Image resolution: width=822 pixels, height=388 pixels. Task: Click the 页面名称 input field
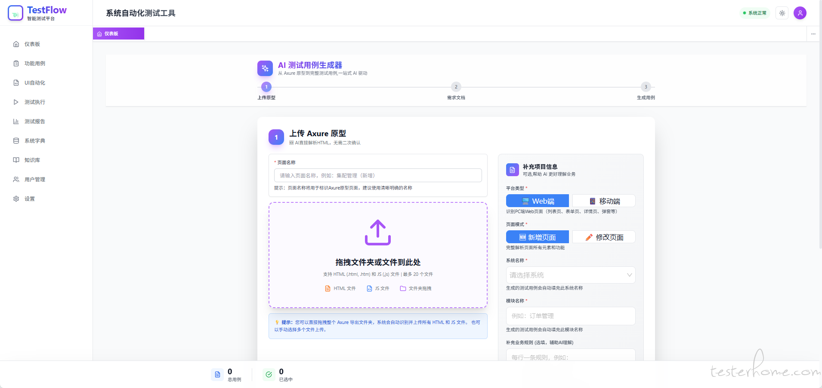[377, 175]
